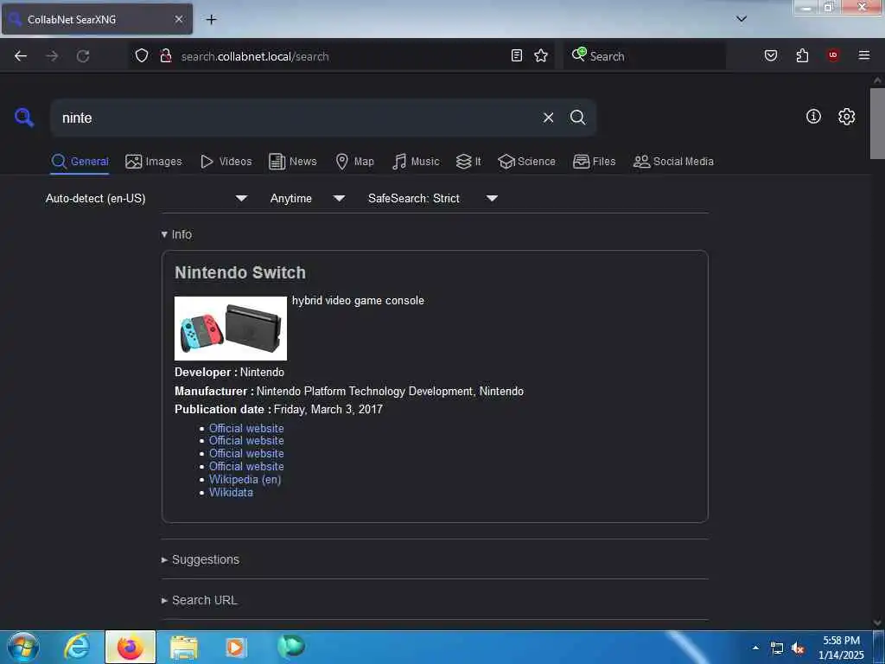This screenshot has height=664, width=885.
Task: Click the page vertical scrollbar thumb
Action: 877,123
